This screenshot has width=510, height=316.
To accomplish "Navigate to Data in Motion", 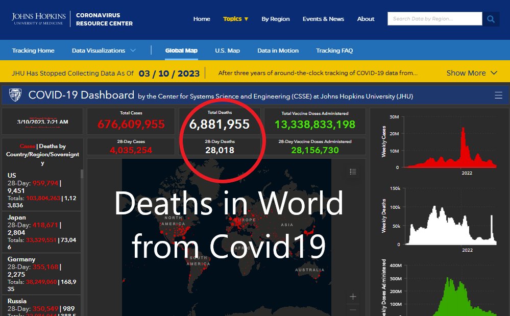I will point(277,51).
